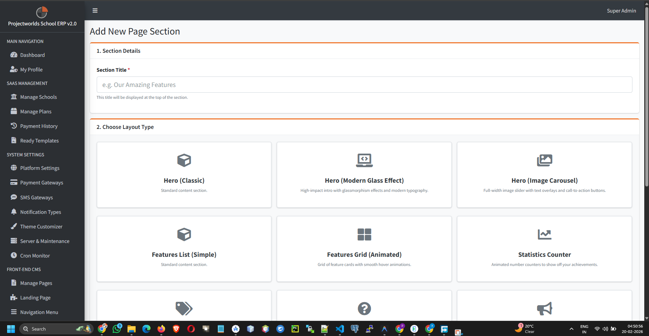Click the chart icon on Statistics Counter
649x336 pixels.
(x=544, y=234)
